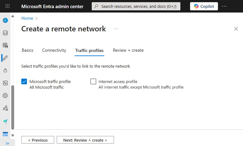Image resolution: width=243 pixels, height=146 pixels.
Task: Follow the Home breadcrumb link
Action: pos(27,18)
